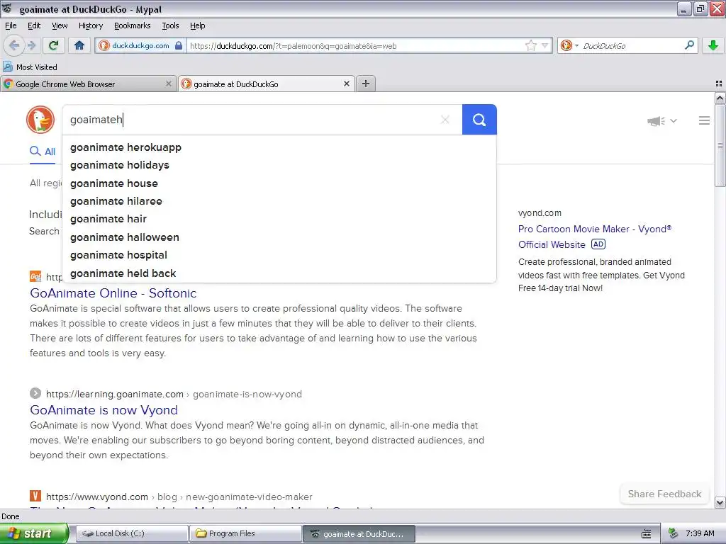The height and width of the screenshot is (544, 726).
Task: Click scrollbar down arrow
Action: coord(720,502)
